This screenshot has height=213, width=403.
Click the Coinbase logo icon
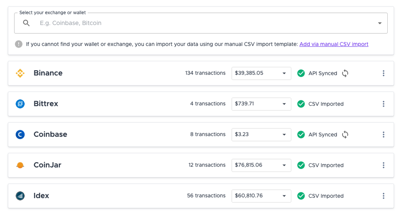click(20, 135)
